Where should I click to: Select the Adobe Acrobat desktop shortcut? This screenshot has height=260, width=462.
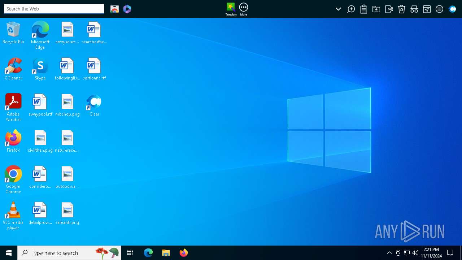point(13,107)
